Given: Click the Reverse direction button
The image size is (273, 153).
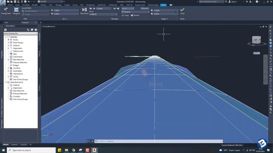Looking at the screenshot, I should (x=135, y=15).
